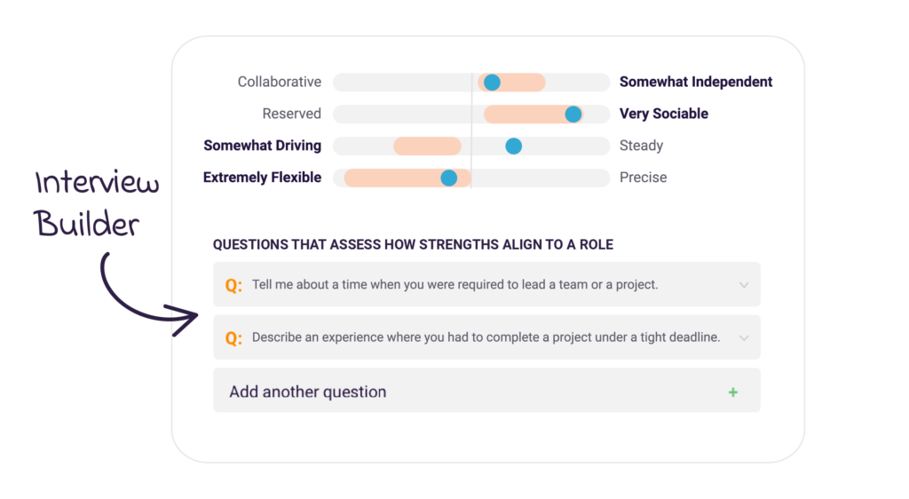Click the Somewhat Independent label
This screenshot has height=499, width=909.
click(x=696, y=82)
